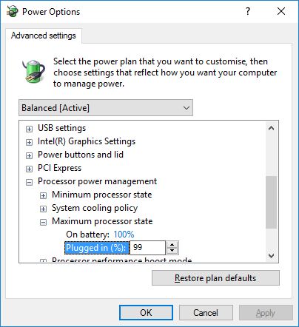Open the question mark help button
The width and height of the screenshot is (299, 327).
coord(248,11)
